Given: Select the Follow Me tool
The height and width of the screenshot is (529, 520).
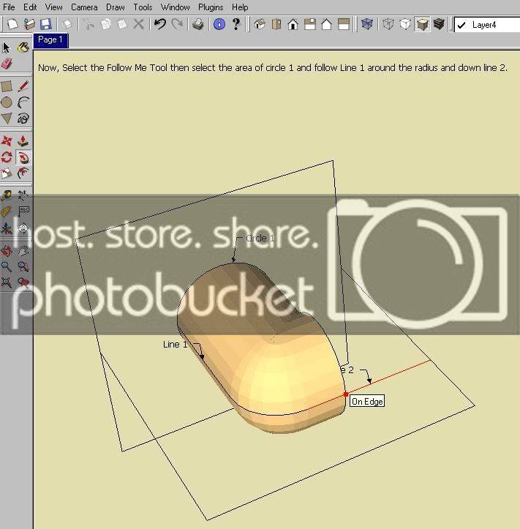Looking at the screenshot, I should click(23, 157).
